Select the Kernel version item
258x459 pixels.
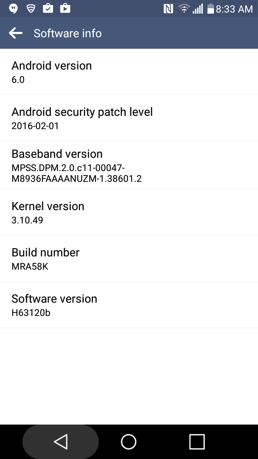(x=129, y=213)
